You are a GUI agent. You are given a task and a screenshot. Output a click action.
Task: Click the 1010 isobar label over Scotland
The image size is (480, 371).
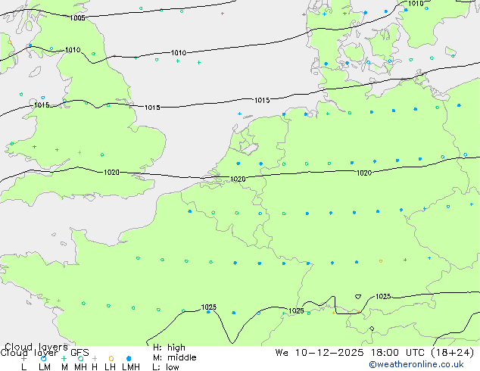73,49
